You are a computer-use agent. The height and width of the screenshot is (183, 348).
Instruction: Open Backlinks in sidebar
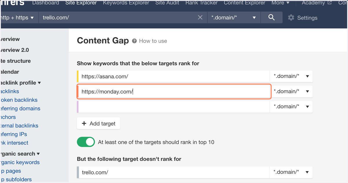(x=10, y=91)
